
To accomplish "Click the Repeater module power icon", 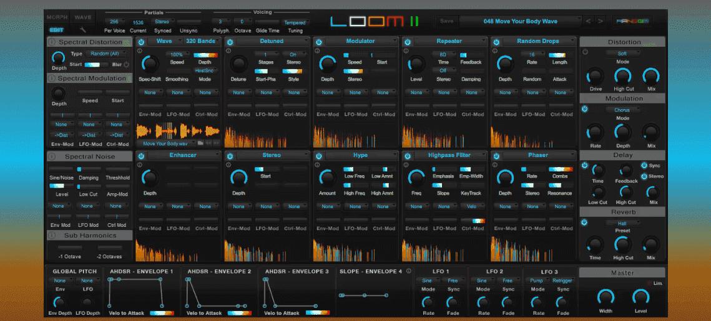I will click(408, 42).
